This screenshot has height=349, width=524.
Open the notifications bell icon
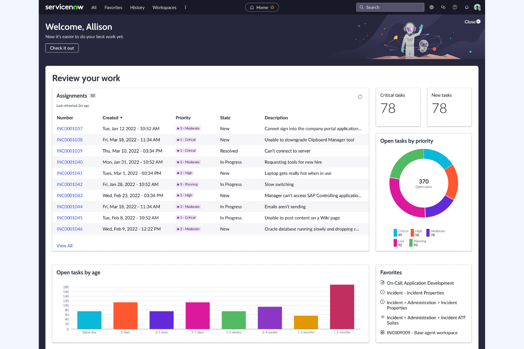(x=467, y=7)
